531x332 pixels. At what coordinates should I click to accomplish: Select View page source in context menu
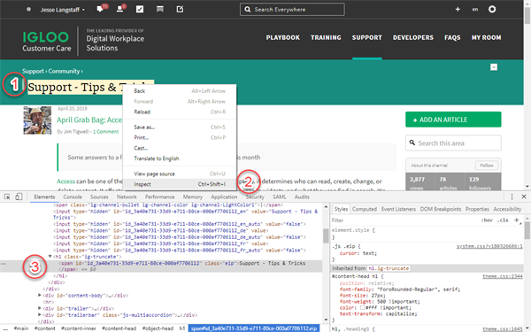click(180, 174)
